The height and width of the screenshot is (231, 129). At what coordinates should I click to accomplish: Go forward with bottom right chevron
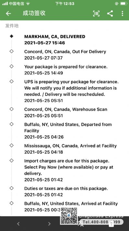49,224
